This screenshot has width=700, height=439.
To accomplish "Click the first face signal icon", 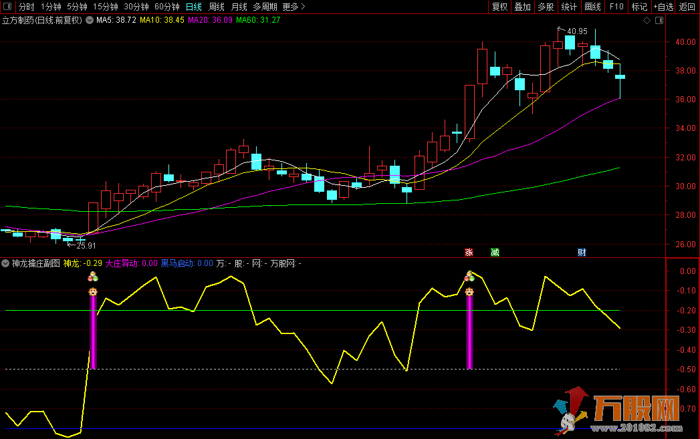I will (93, 291).
